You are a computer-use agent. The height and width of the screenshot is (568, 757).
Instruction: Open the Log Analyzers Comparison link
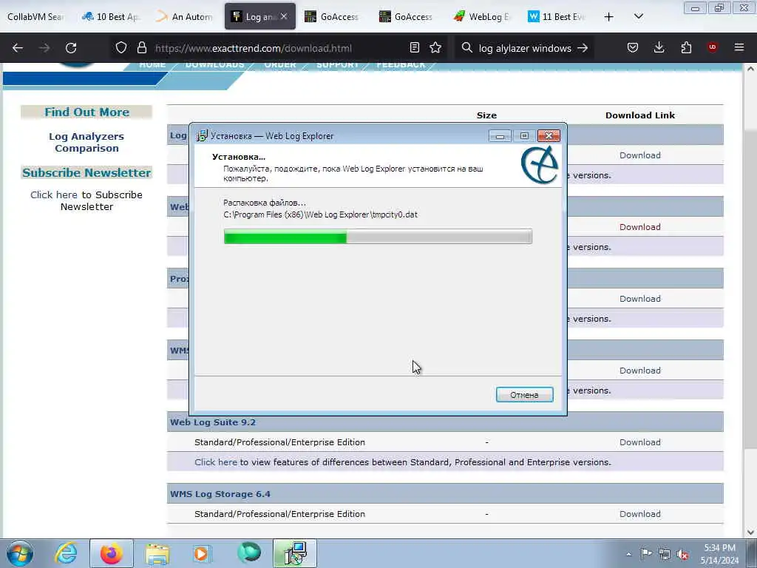tap(86, 142)
